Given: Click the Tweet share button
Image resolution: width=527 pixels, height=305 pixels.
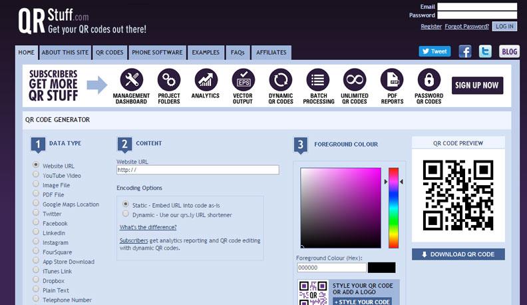Looking at the screenshot, I should (x=435, y=51).
